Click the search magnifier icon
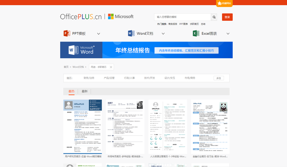Screen dimensions: 287x167 pos(214,17)
